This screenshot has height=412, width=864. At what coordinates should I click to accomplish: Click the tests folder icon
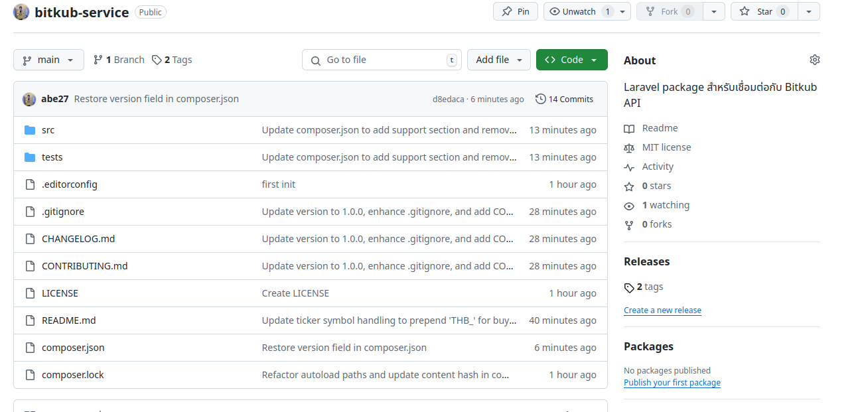(30, 157)
